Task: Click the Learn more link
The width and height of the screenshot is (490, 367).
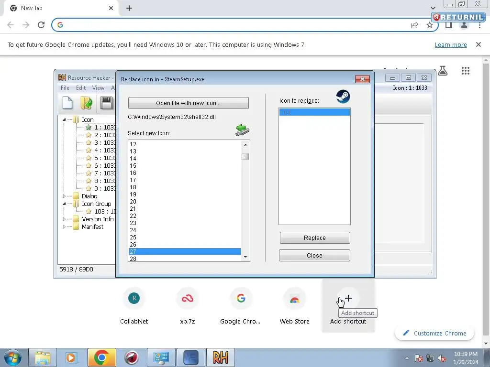Action: click(451, 45)
